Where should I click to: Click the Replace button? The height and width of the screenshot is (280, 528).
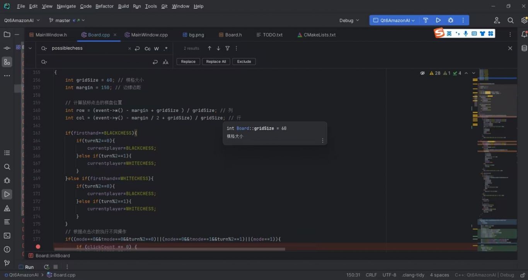[188, 62]
